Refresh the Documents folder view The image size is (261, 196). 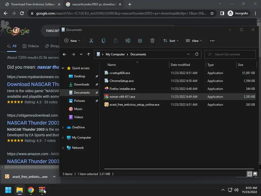(x=197, y=54)
